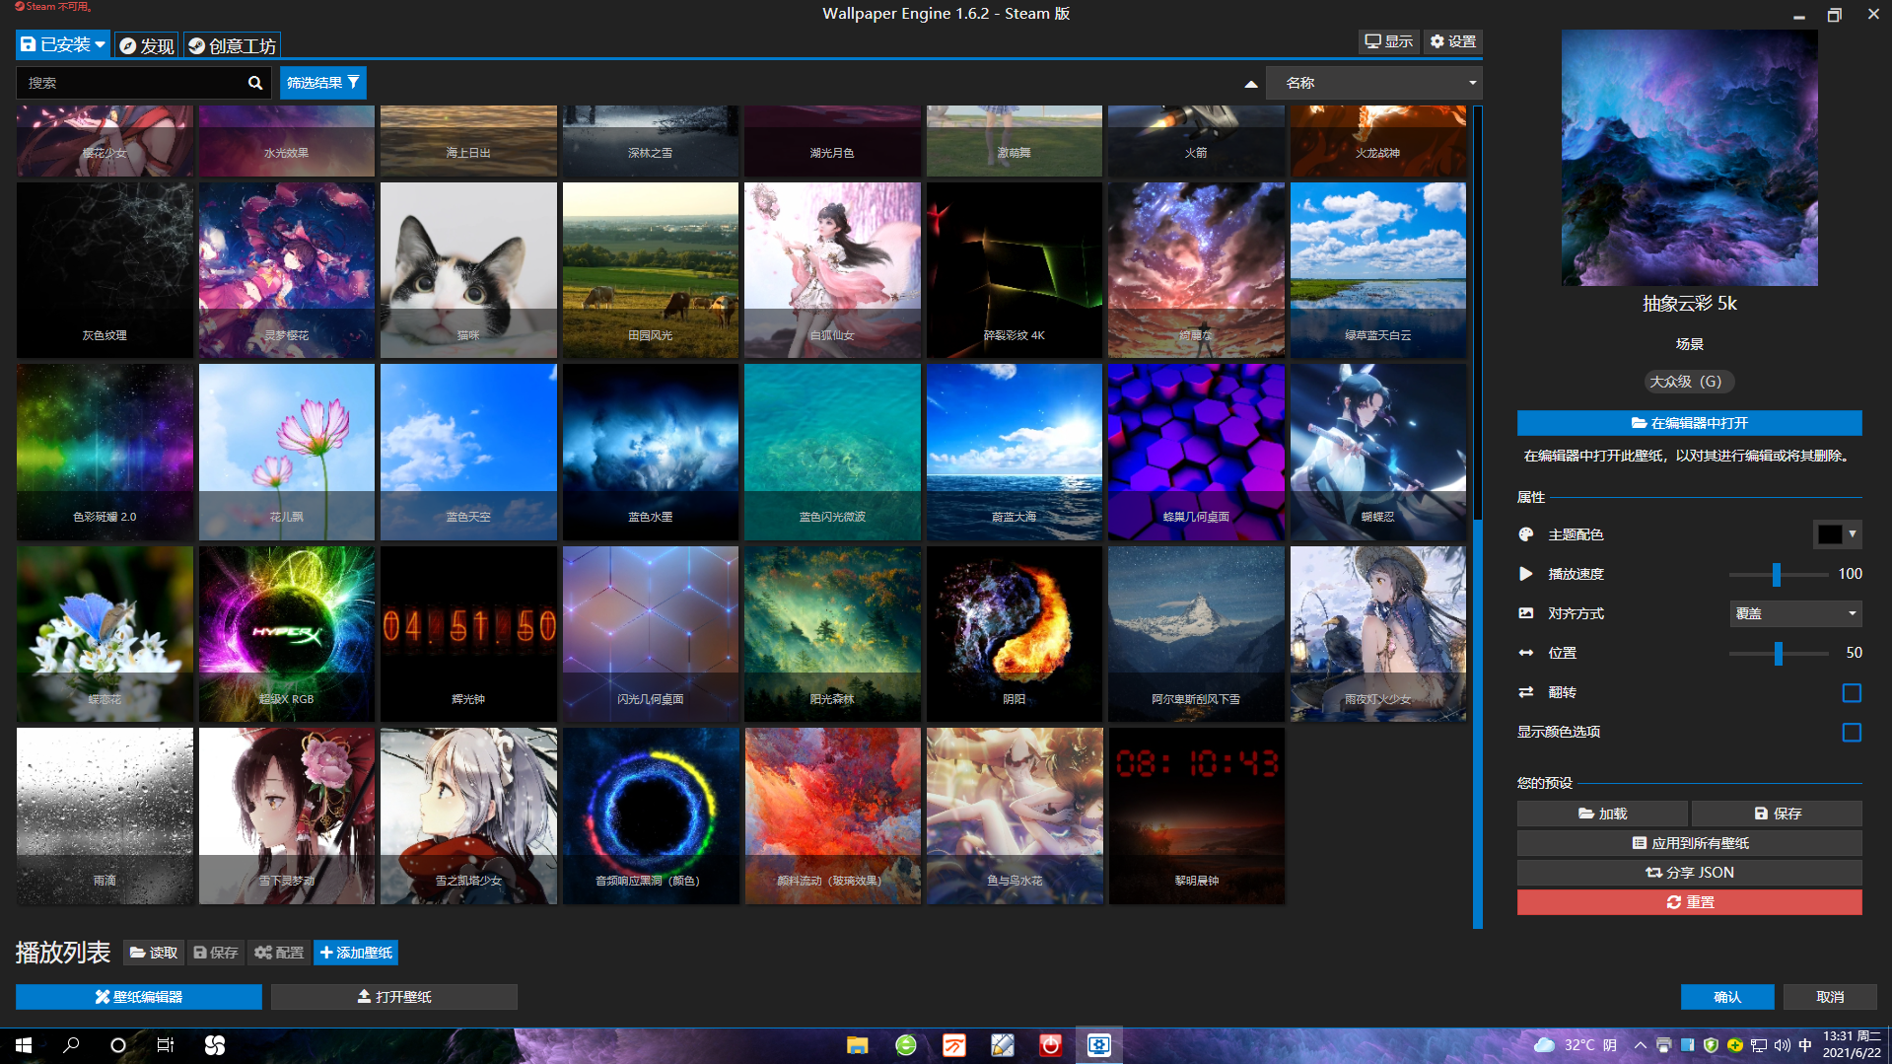The height and width of the screenshot is (1064, 1892).
Task: Open the red power icon app on taskbar
Action: coord(1051,1045)
